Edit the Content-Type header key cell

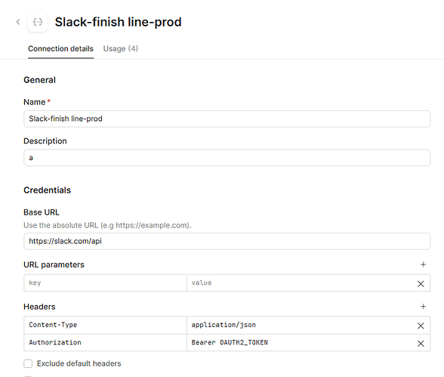[x=105, y=325]
